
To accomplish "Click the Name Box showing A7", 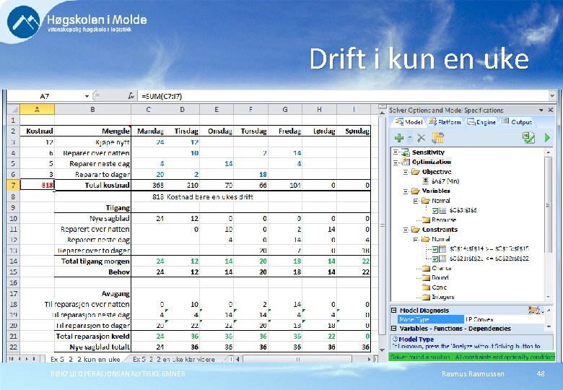I will [x=45, y=96].
